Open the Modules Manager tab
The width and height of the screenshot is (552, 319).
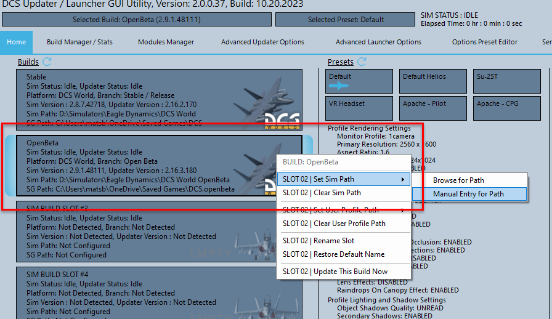(166, 42)
